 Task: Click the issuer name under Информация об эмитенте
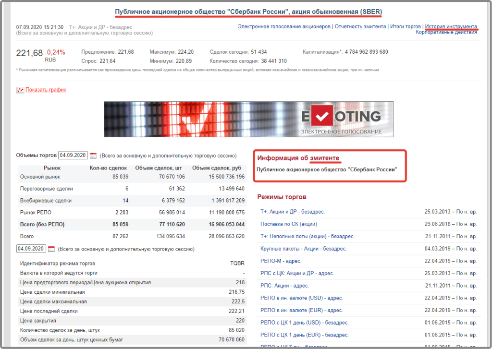point(330,170)
